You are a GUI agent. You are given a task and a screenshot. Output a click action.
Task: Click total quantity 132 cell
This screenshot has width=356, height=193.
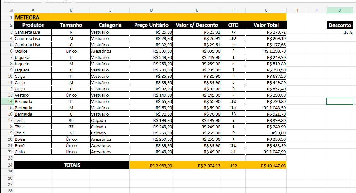(x=233, y=165)
